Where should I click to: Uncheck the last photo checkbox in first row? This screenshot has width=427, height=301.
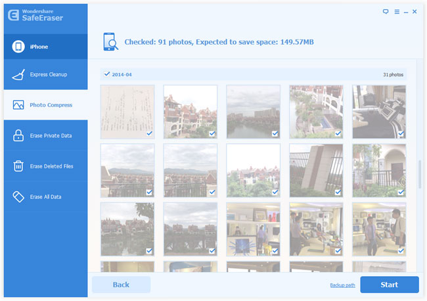[401, 133]
